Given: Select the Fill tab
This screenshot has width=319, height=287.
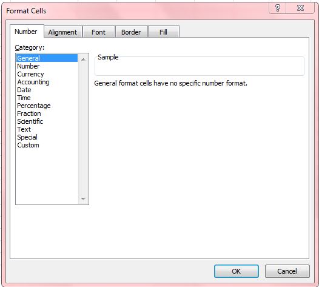Looking at the screenshot, I should tap(164, 32).
